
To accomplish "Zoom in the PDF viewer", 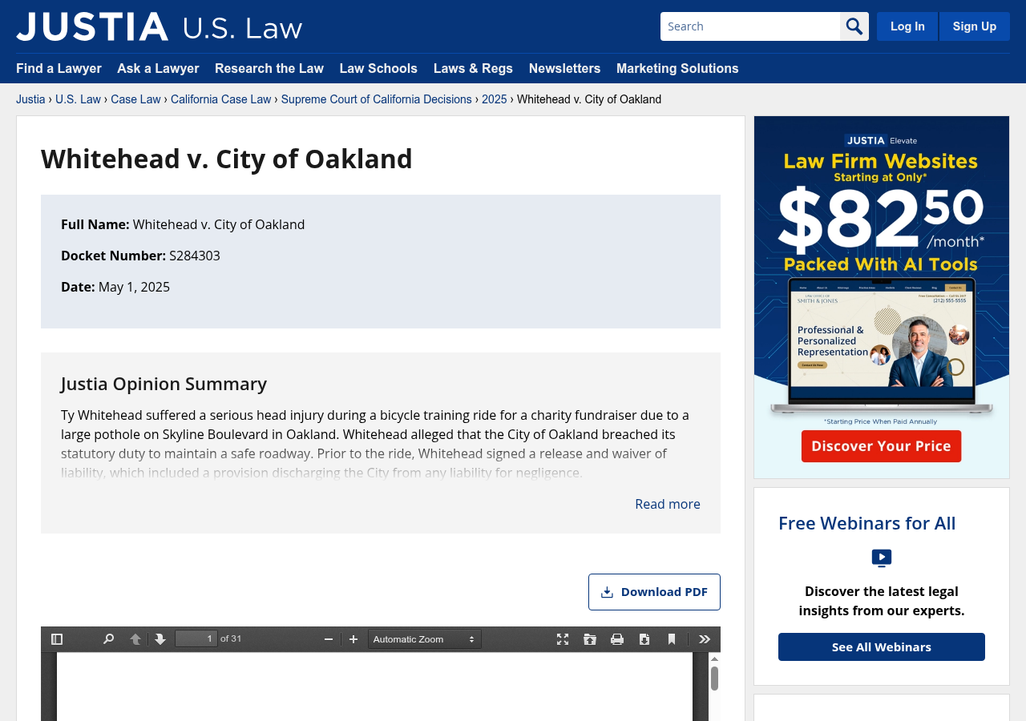I will 353,639.
